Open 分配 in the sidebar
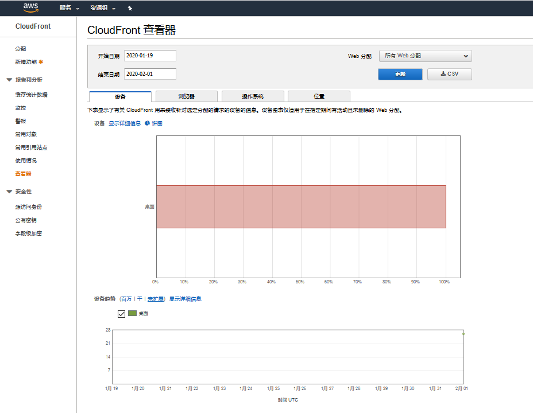The width and height of the screenshot is (533, 413). click(21, 49)
